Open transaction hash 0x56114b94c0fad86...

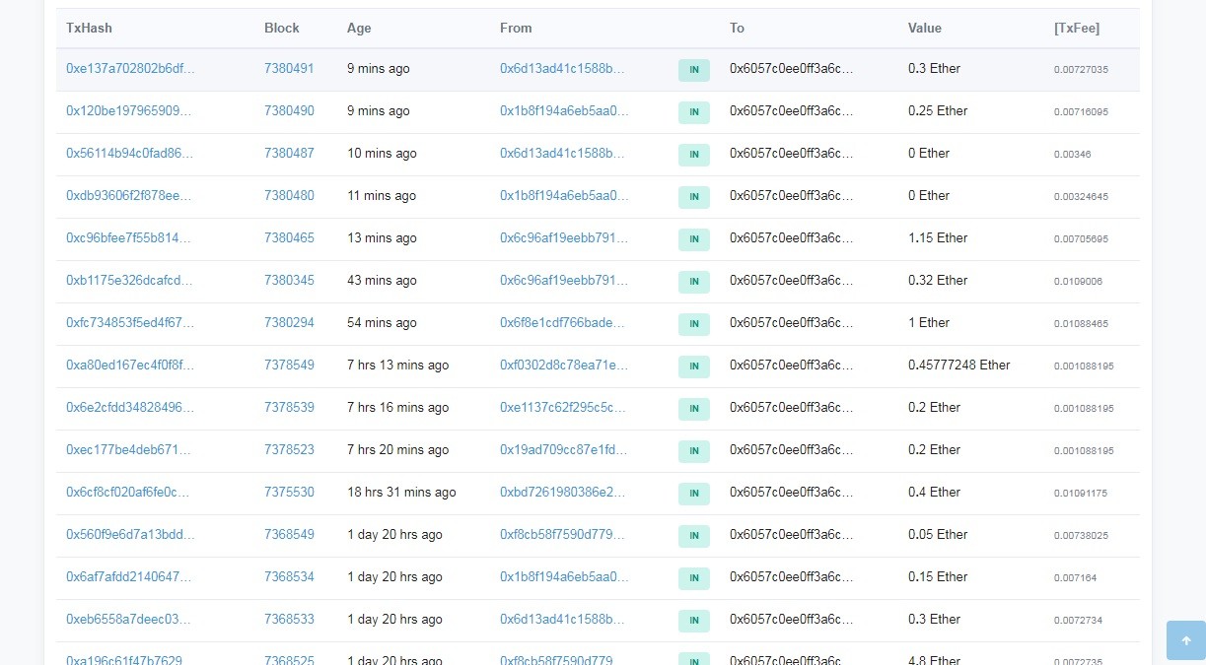(129, 154)
